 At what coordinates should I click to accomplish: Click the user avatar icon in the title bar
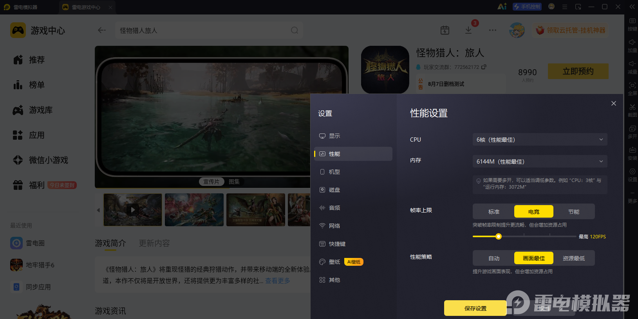(551, 6)
